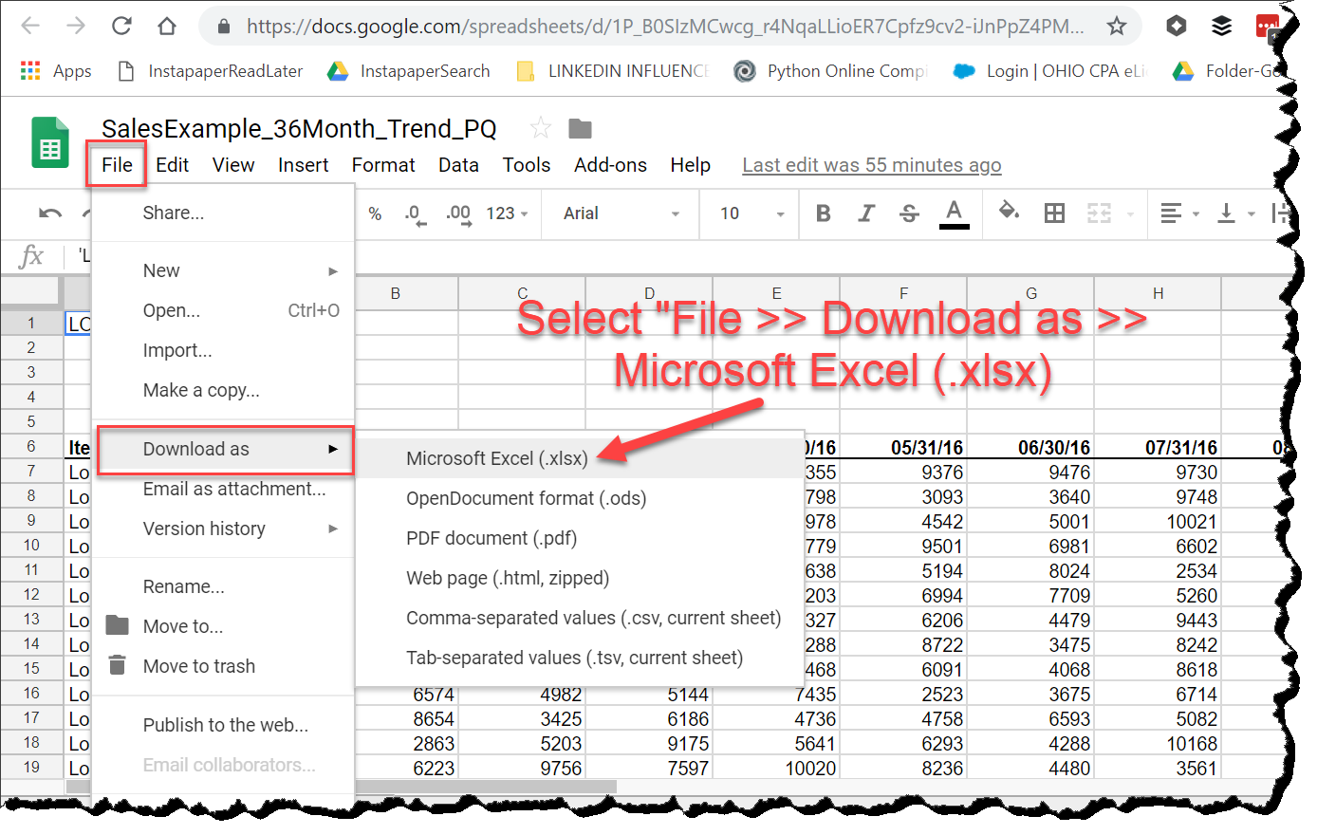1317x835 pixels.
Task: Click the borders icon
Action: pyautogui.click(x=1053, y=213)
